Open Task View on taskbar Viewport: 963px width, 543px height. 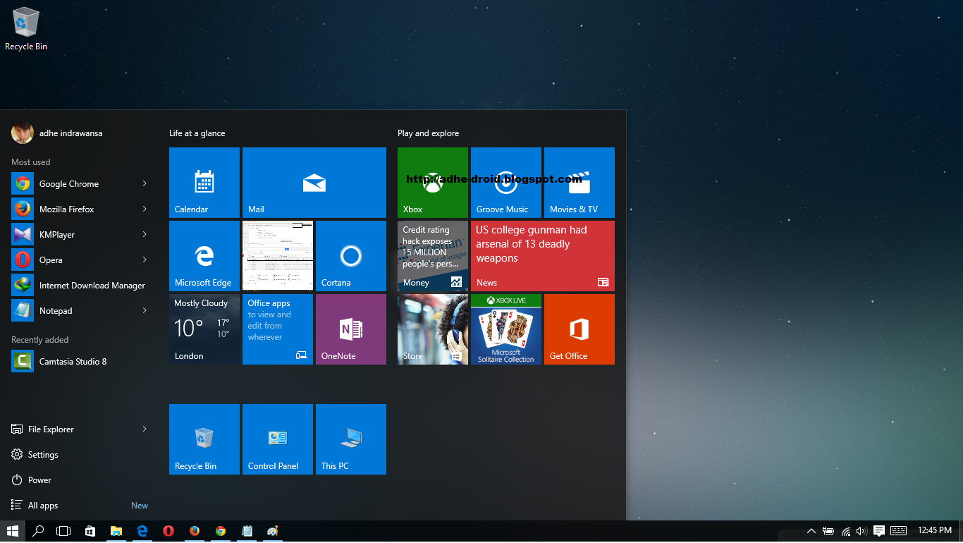click(64, 531)
